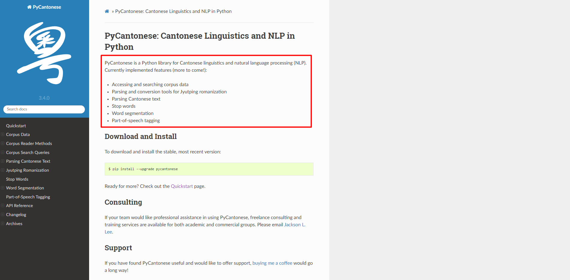This screenshot has height=280, width=570.
Task: Open Changelog in the sidebar
Action: [16, 215]
